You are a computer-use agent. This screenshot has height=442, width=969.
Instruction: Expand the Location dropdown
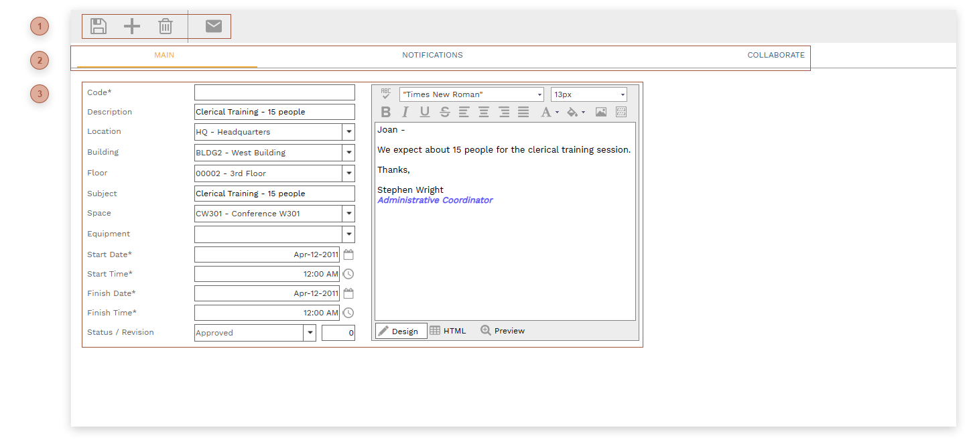tap(348, 133)
